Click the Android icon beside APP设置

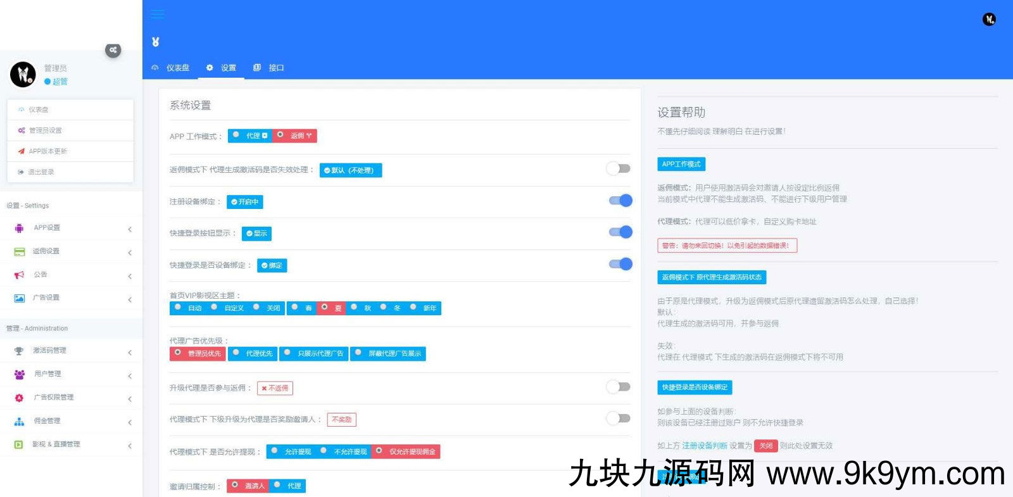tap(19, 228)
